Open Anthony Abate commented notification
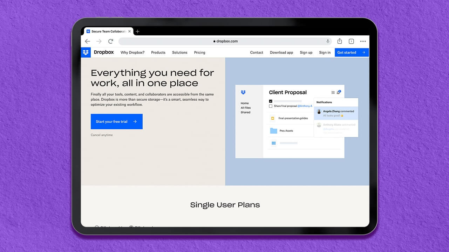 point(336,128)
